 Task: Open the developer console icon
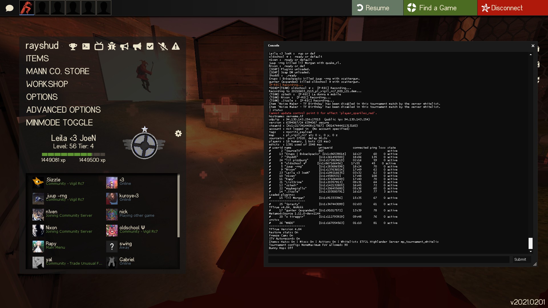86,46
